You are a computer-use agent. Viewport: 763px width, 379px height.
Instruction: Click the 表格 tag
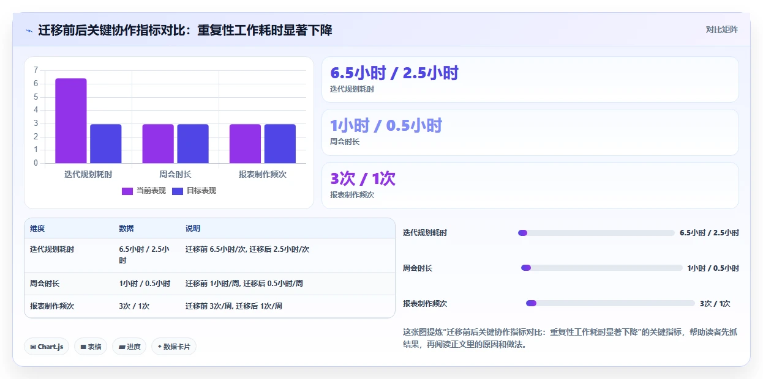[x=91, y=347]
